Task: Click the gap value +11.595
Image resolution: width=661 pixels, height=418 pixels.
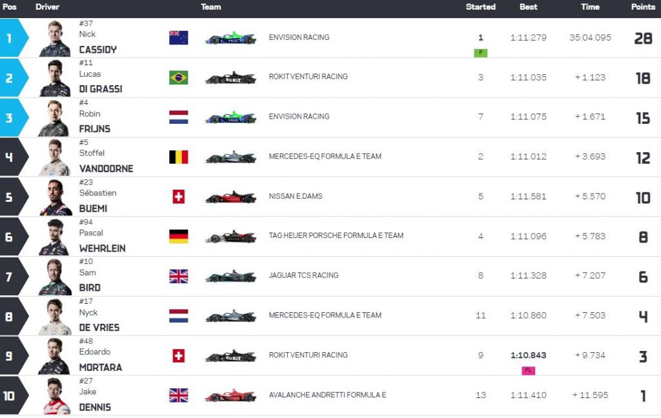Action: pyautogui.click(x=590, y=395)
